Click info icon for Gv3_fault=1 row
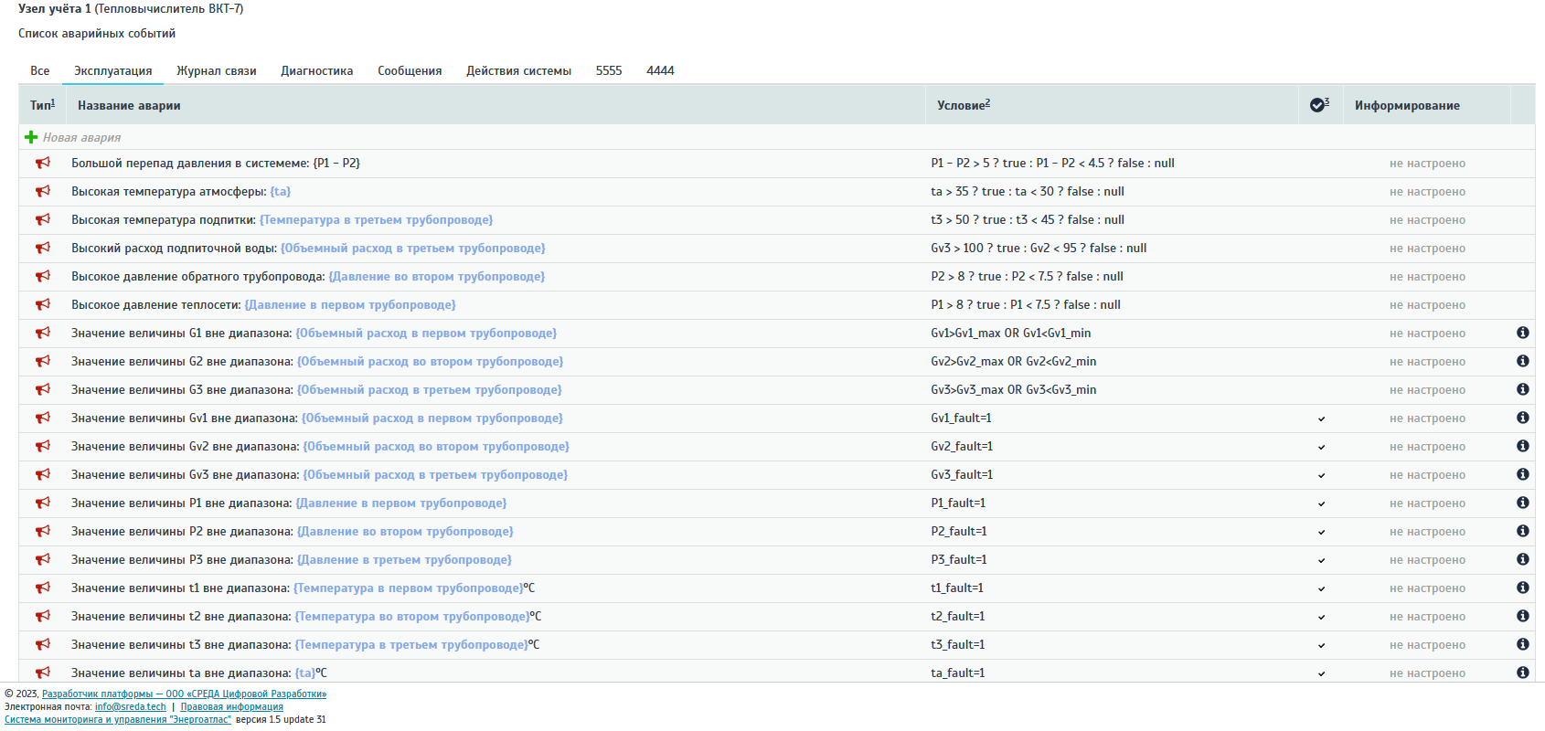1545x731 pixels. pyautogui.click(x=1522, y=475)
